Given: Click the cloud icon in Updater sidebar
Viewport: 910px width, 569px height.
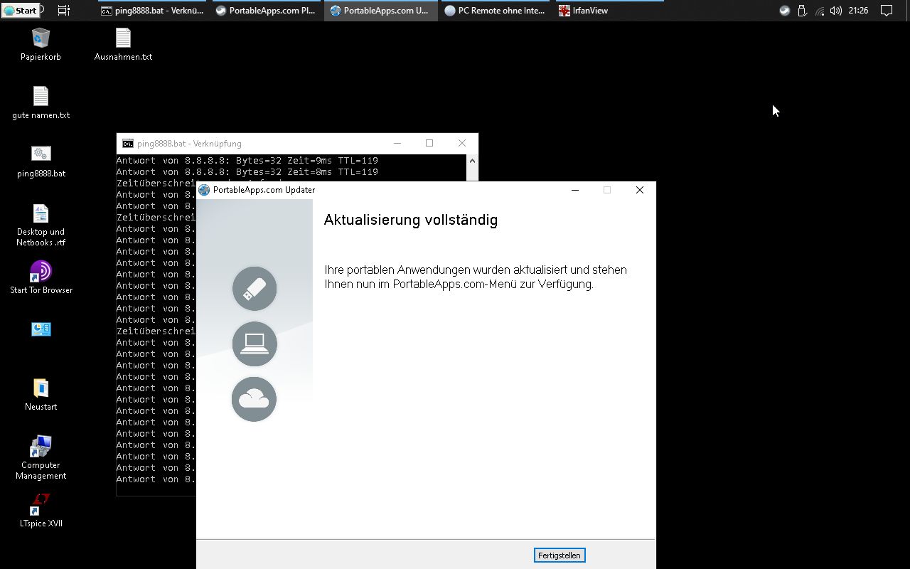Looking at the screenshot, I should (x=254, y=399).
